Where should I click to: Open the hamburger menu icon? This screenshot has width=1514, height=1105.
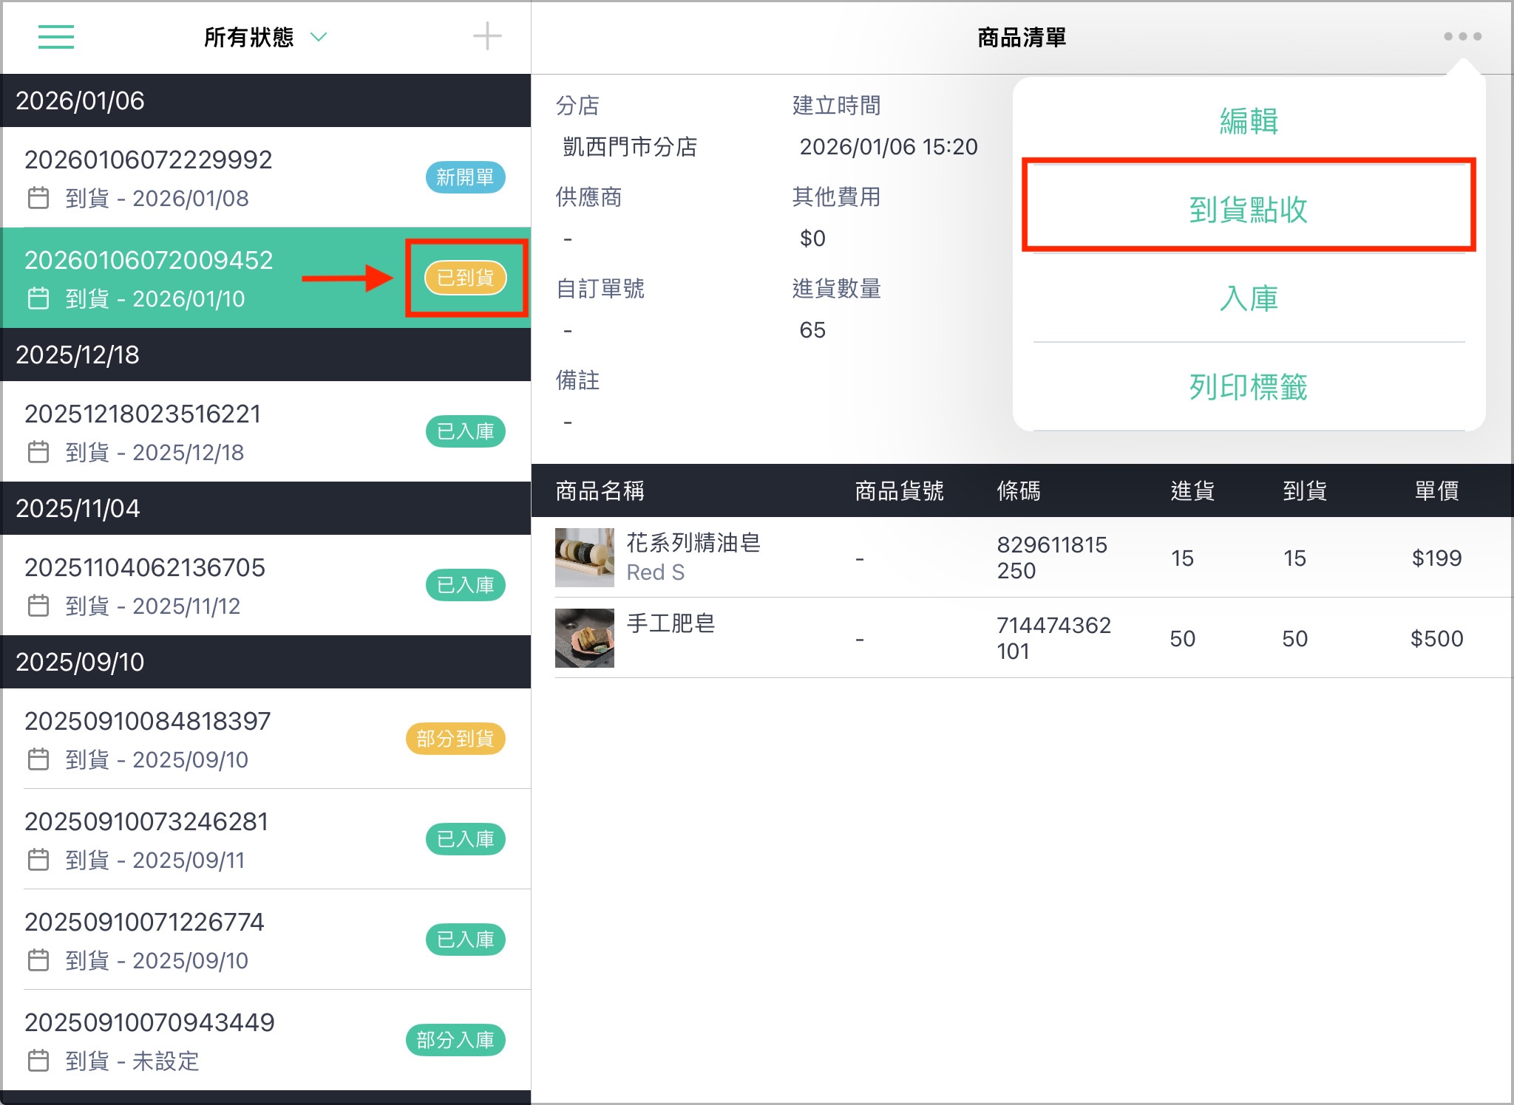point(56,37)
